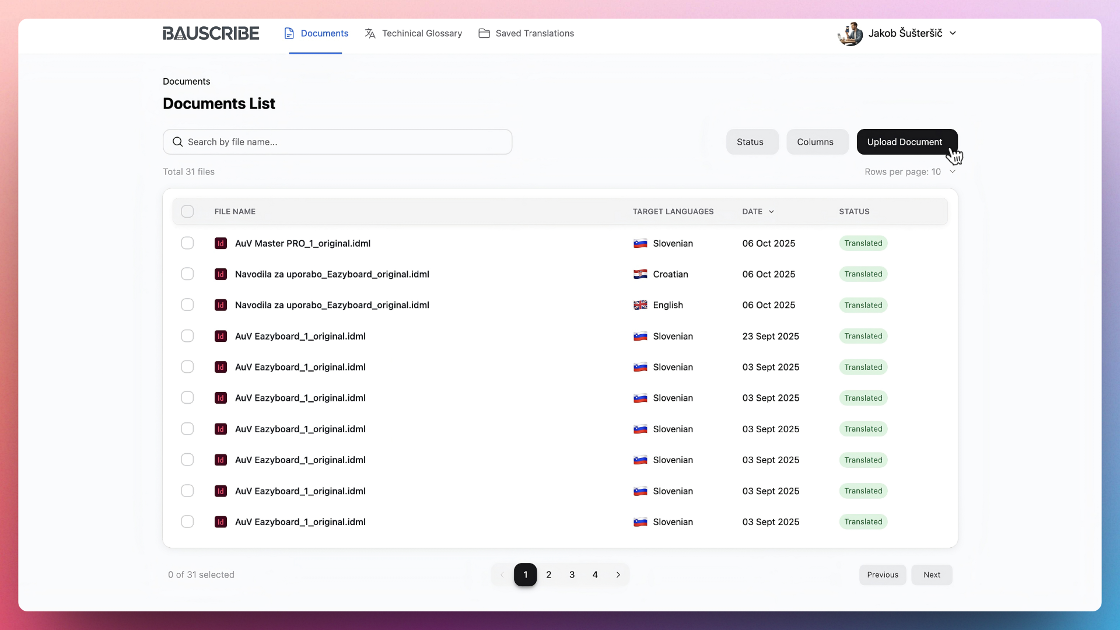Check the AuV Master PRO_1_original.idml row
1120x630 pixels.
(x=187, y=243)
